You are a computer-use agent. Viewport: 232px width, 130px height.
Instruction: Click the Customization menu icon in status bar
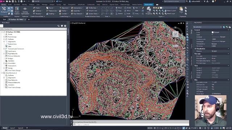coord(230,128)
